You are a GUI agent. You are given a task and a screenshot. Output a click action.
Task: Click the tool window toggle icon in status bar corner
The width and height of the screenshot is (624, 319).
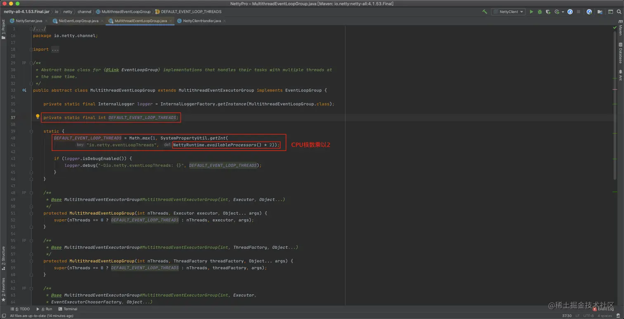pyautogui.click(x=3, y=316)
